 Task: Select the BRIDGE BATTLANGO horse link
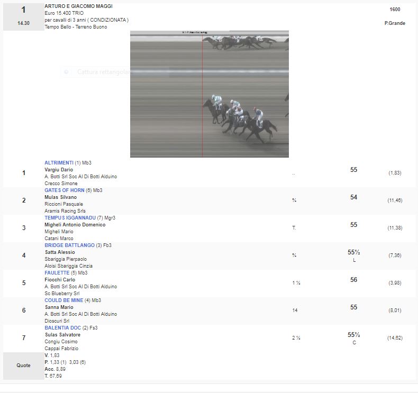[x=69, y=245]
